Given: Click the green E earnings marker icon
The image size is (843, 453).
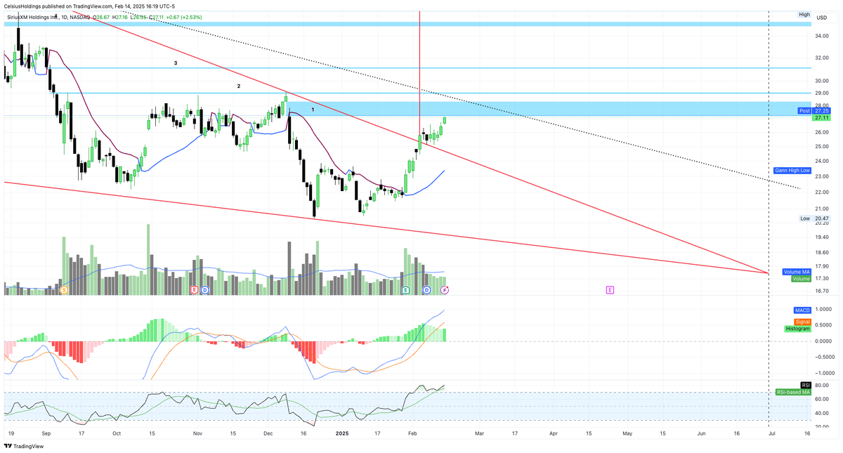Looking at the screenshot, I should pos(405,289).
